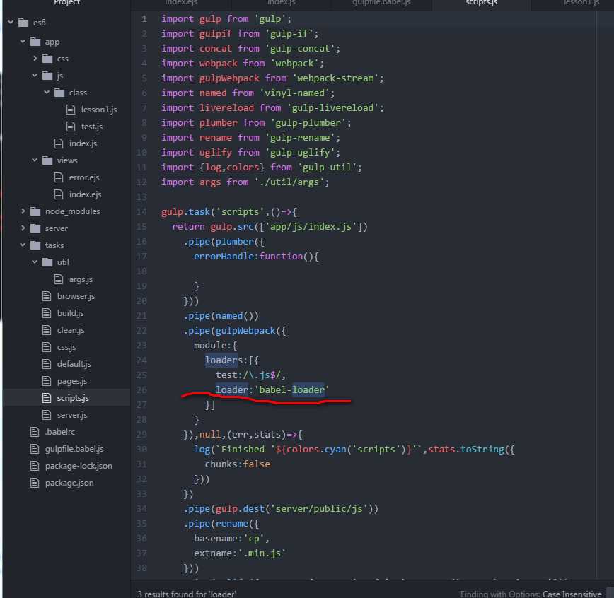The height and width of the screenshot is (598, 614).
Task: Click the Case Insensitive find option label
Action: pos(572,594)
